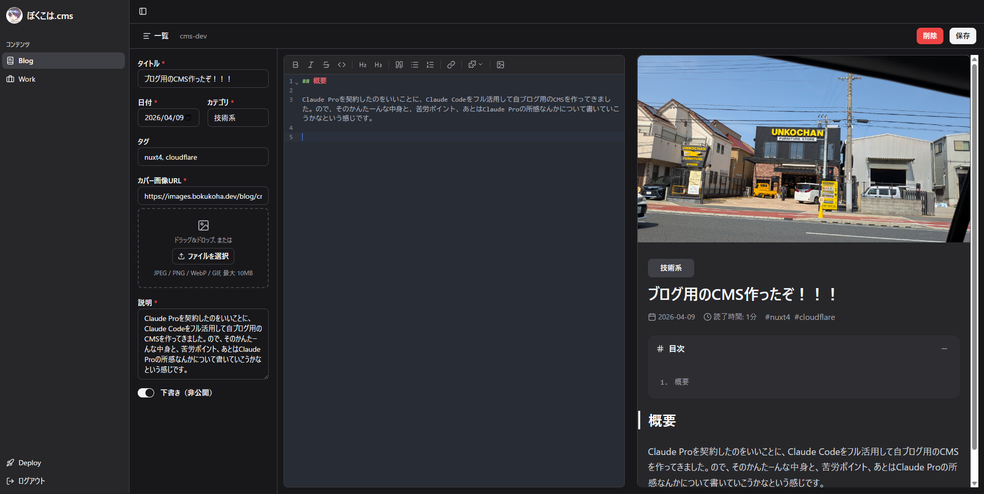Open the extension icon's dropdown menu
This screenshot has height=494, width=984.
(475, 65)
